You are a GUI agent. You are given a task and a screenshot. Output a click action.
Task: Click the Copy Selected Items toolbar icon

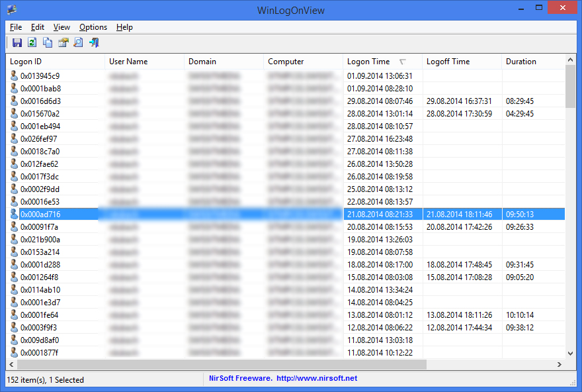click(x=48, y=43)
